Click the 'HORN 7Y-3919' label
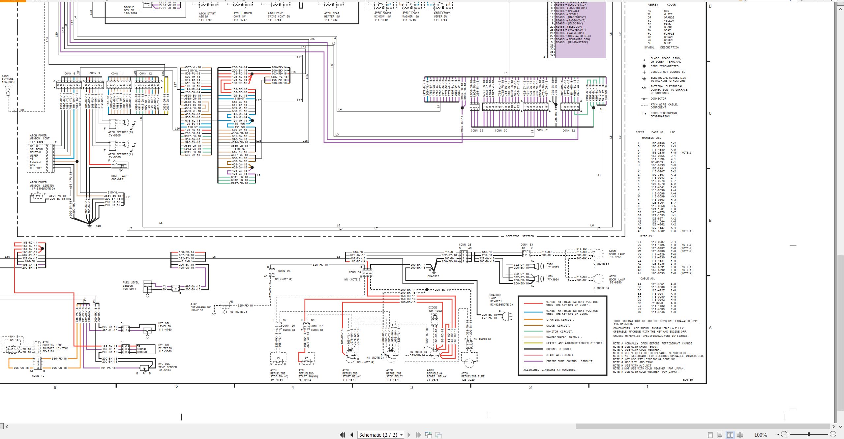 pos(553,265)
